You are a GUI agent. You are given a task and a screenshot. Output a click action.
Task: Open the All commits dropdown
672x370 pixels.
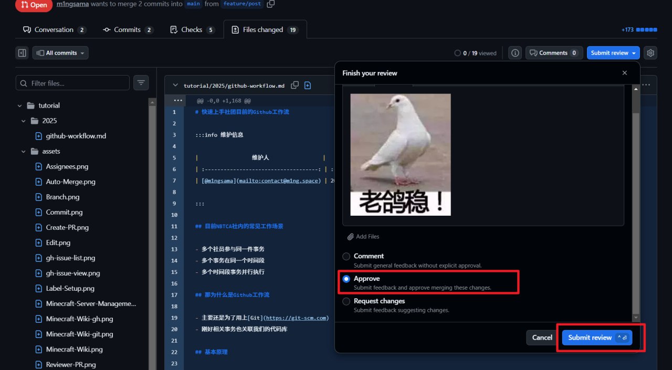(60, 53)
